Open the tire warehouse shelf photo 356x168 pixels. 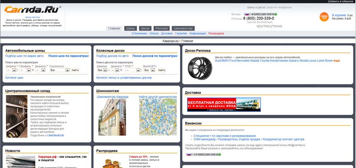16,116
